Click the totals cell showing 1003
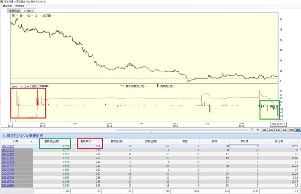 point(185,191)
